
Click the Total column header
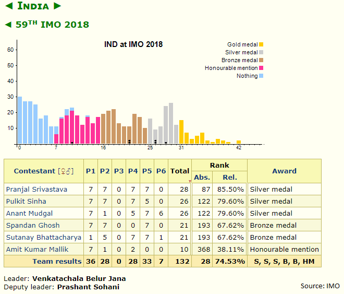pos(180,171)
